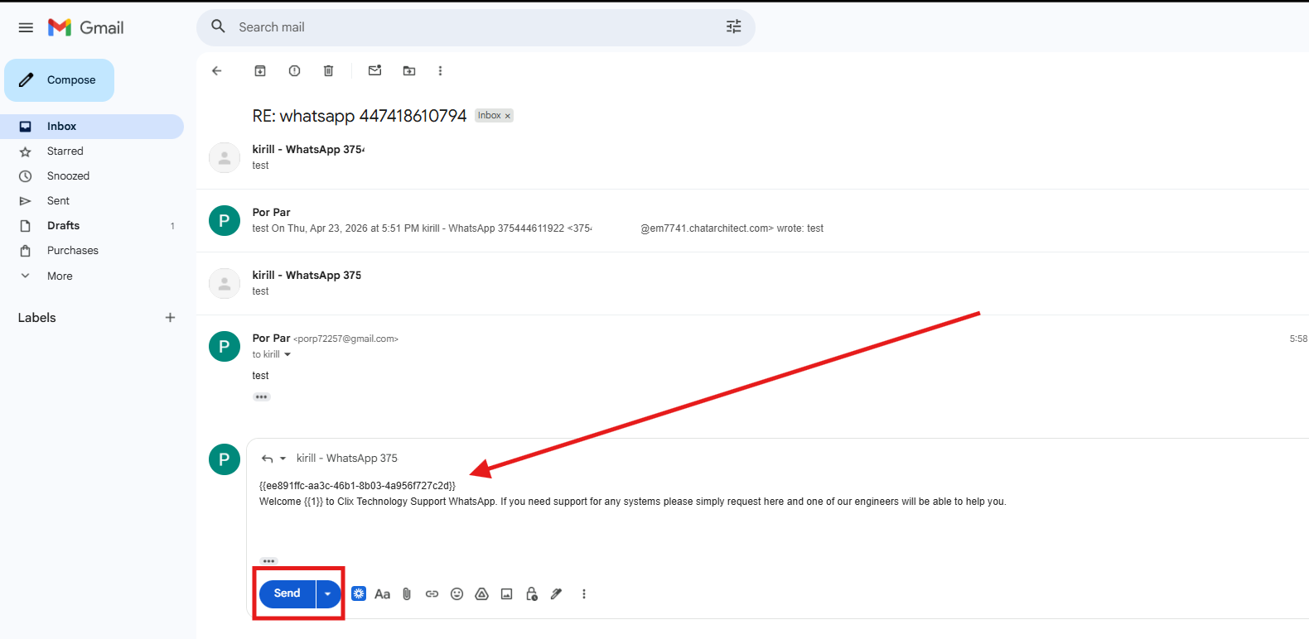Image resolution: width=1309 pixels, height=639 pixels.
Task: Delete the conversation with the trash icon
Action: pyautogui.click(x=328, y=71)
